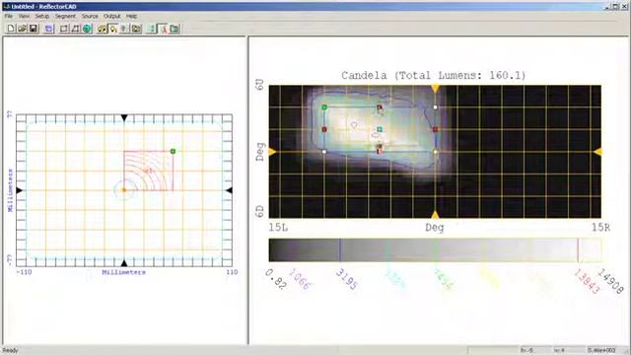Select bottom-middle handle of candela spread box
The width and height of the screenshot is (631, 355).
[379, 151]
